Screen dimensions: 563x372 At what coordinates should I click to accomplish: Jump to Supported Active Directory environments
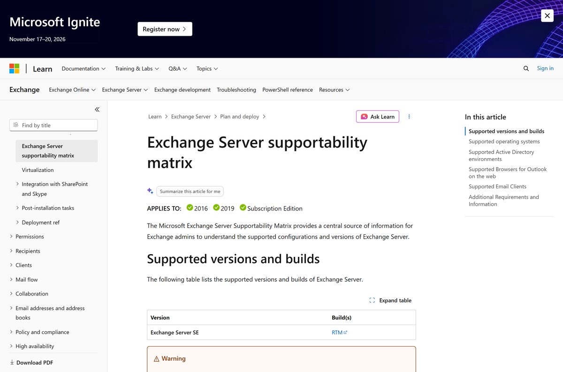[x=501, y=155]
